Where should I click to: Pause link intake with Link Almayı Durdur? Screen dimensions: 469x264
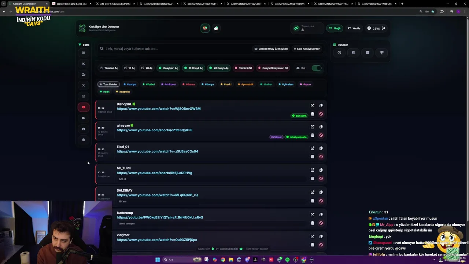click(x=307, y=49)
